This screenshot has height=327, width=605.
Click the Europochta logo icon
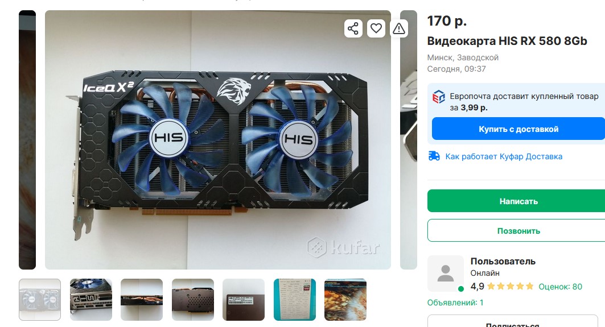coord(439,97)
